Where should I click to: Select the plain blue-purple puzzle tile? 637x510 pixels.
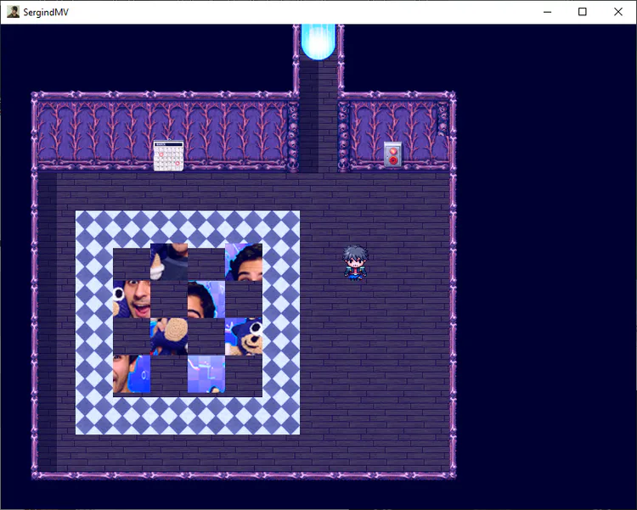(x=206, y=374)
